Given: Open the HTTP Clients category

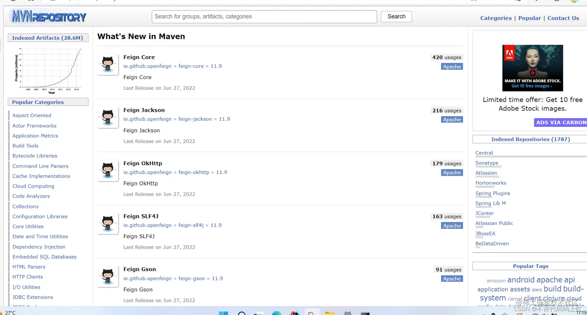Looking at the screenshot, I should [28, 277].
